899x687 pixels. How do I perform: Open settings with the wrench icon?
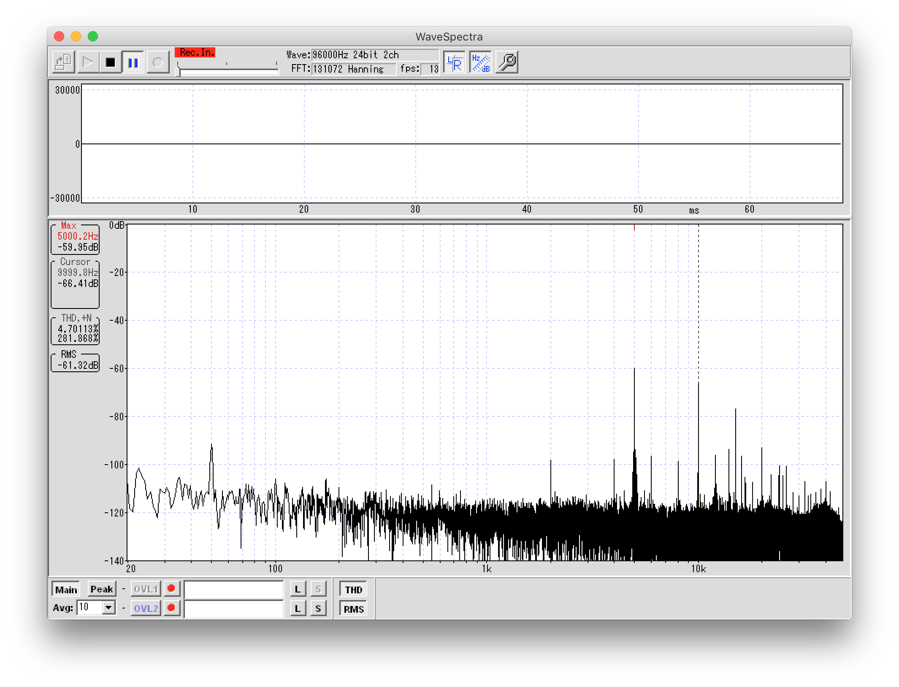pyautogui.click(x=507, y=62)
